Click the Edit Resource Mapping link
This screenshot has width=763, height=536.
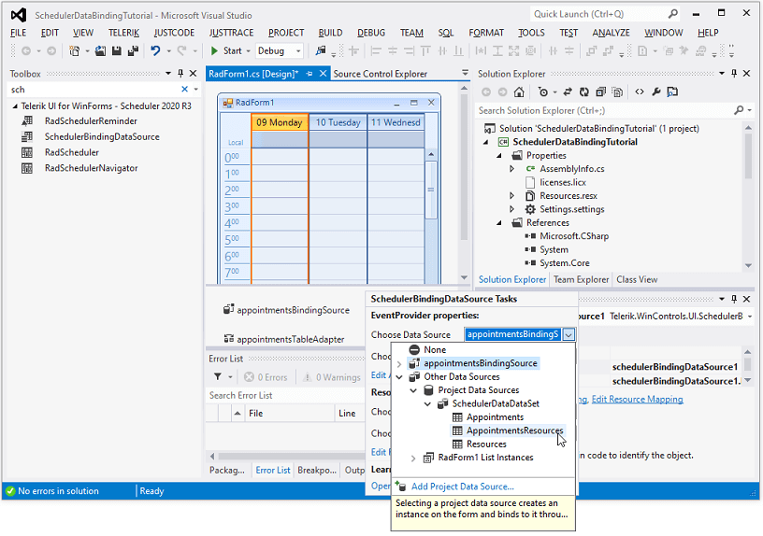click(638, 399)
